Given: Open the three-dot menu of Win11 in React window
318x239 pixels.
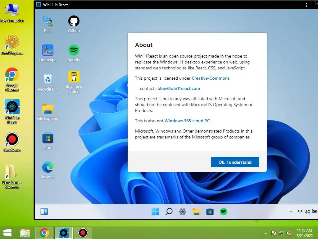Looking at the screenshot, I should point(306,5).
